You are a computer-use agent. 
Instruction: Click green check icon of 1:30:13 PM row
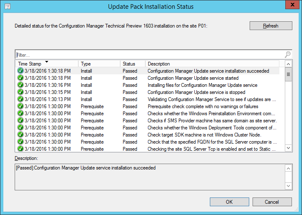coord(21,99)
